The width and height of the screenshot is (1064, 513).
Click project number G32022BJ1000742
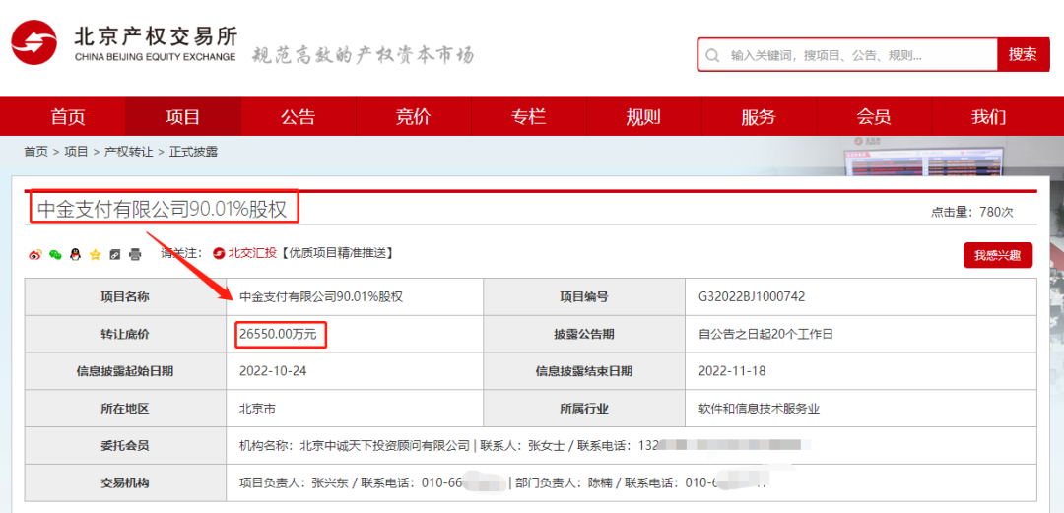point(751,296)
